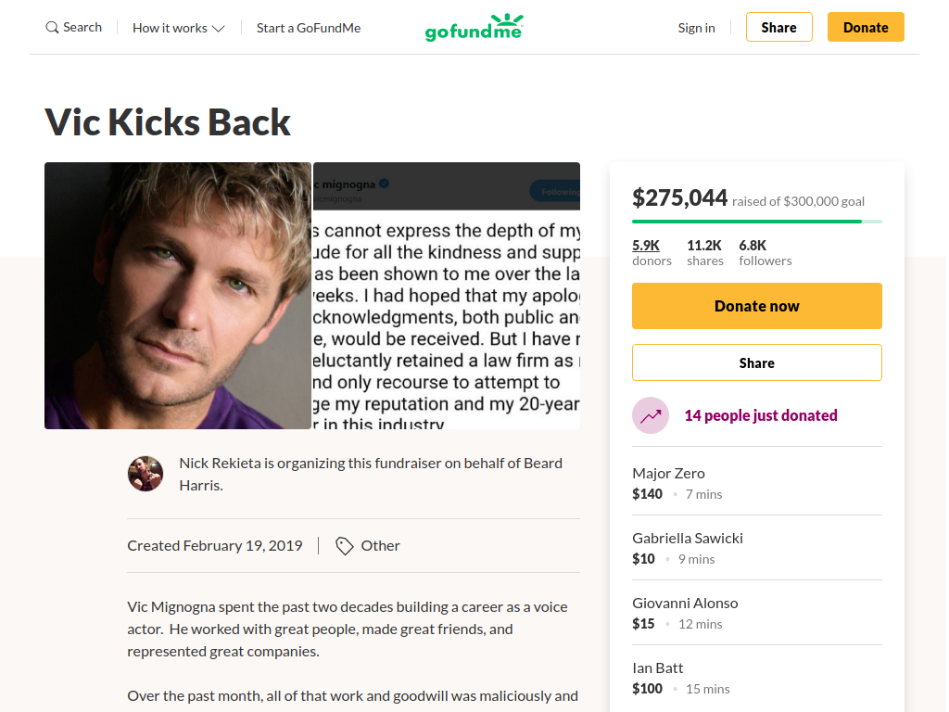Click the fundraising progress bar
Viewport: 949px width, 712px height.
tap(756, 222)
